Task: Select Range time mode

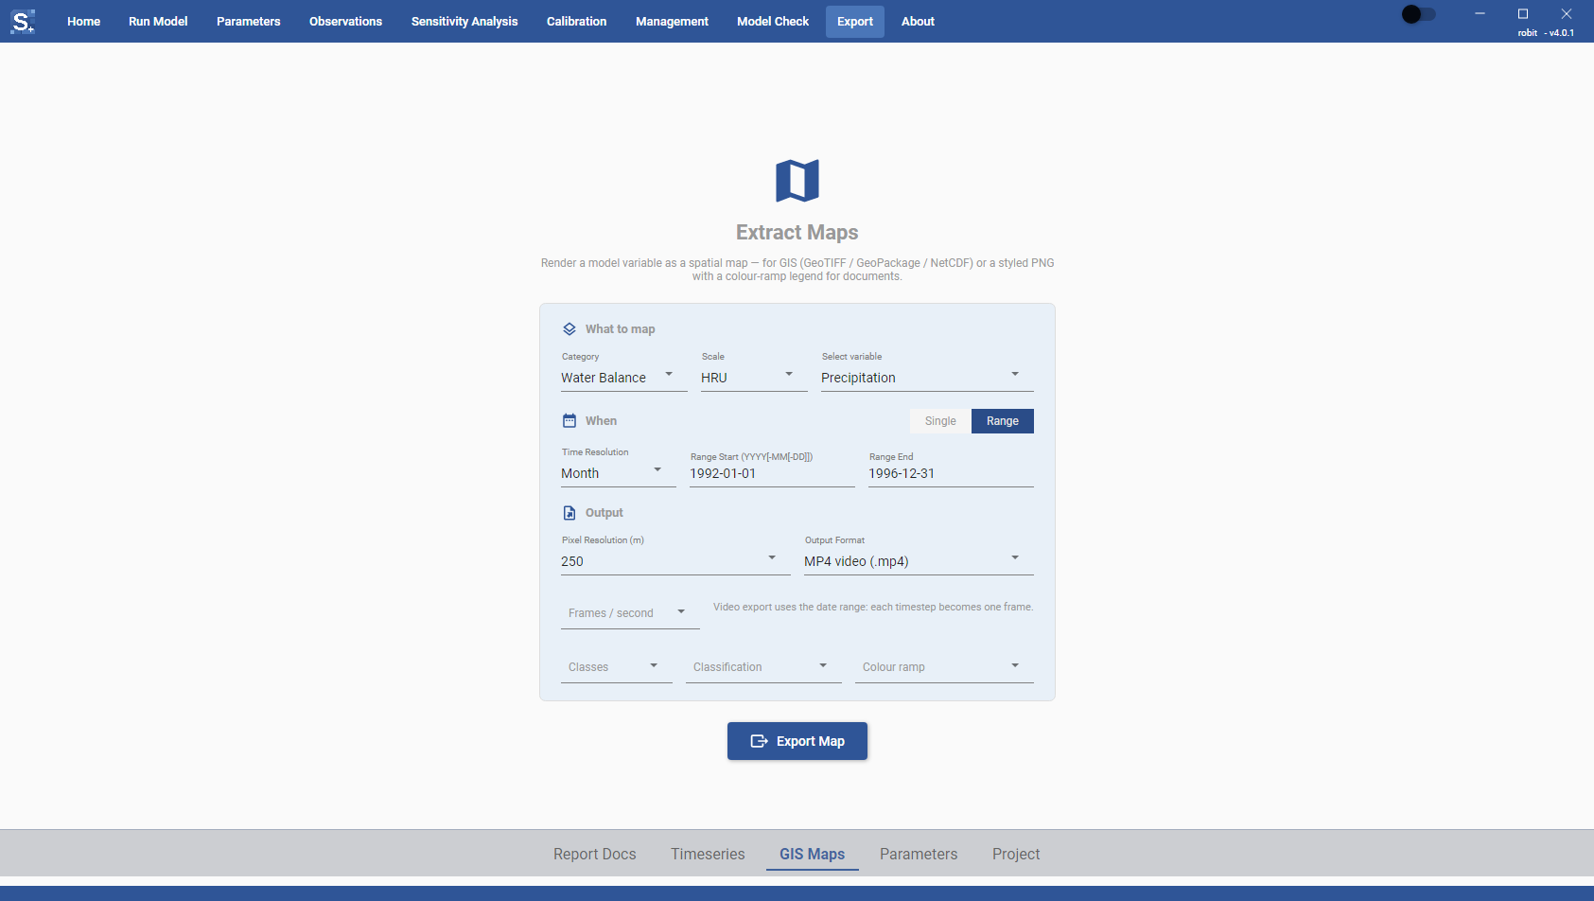Action: 1003,421
